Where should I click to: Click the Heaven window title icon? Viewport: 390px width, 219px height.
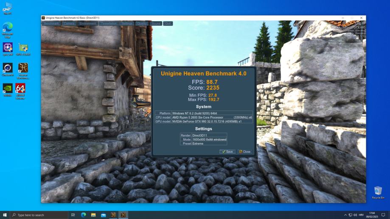pos(43,18)
